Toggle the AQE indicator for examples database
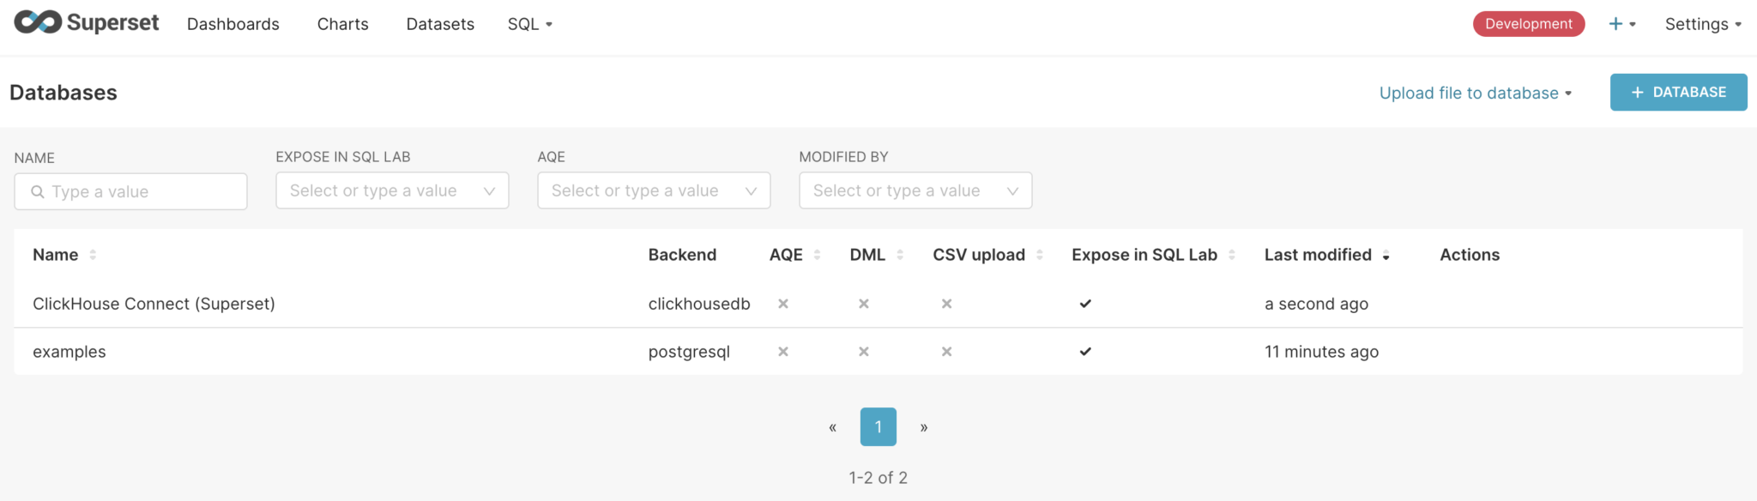The width and height of the screenshot is (1757, 501). click(x=782, y=352)
